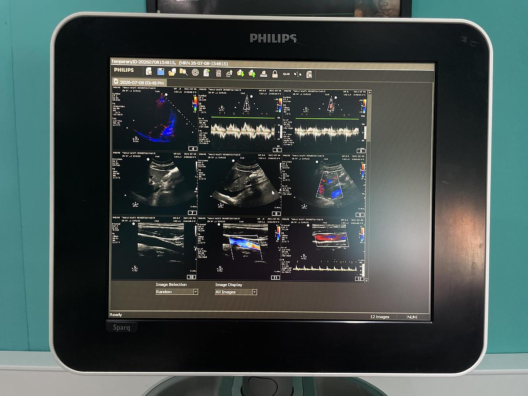The image size is (528, 396).
Task: Click the PHILIPS logo in the toolbar
Action: (x=124, y=70)
